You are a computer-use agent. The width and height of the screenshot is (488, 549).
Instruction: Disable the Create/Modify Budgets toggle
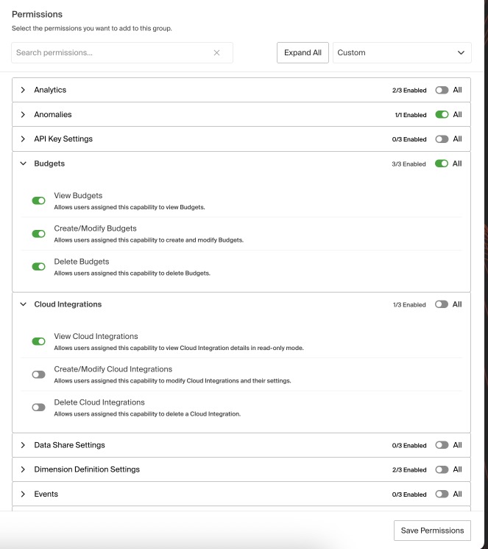(x=38, y=234)
